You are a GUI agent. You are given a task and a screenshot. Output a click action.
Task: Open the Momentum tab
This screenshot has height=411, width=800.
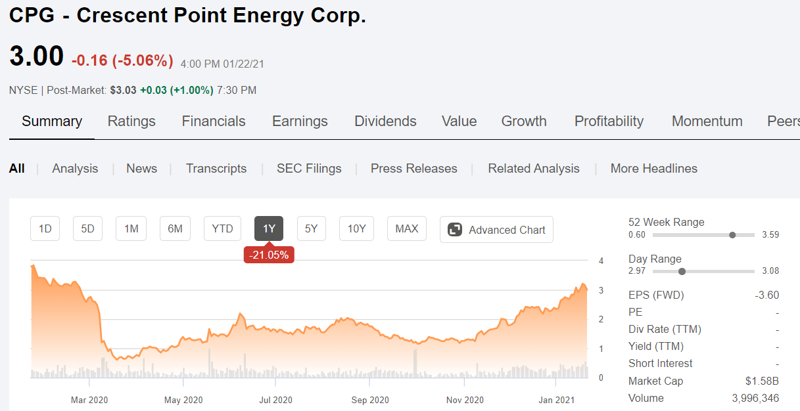pos(707,121)
